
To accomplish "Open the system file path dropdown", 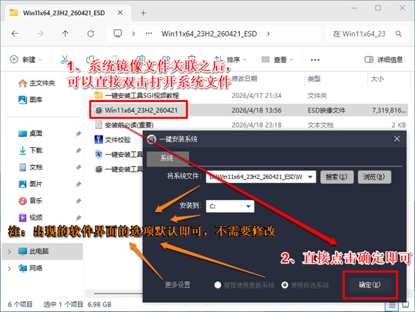I will tap(310, 177).
